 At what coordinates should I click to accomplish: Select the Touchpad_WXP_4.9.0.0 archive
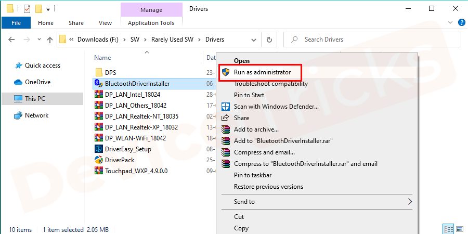tap(131, 171)
